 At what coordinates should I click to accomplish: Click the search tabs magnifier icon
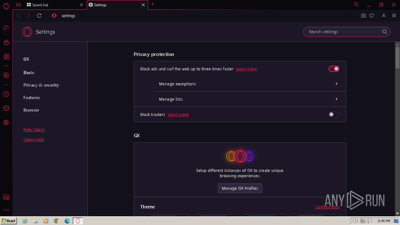[x=356, y=4]
